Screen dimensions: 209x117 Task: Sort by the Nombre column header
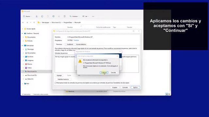[70, 27]
